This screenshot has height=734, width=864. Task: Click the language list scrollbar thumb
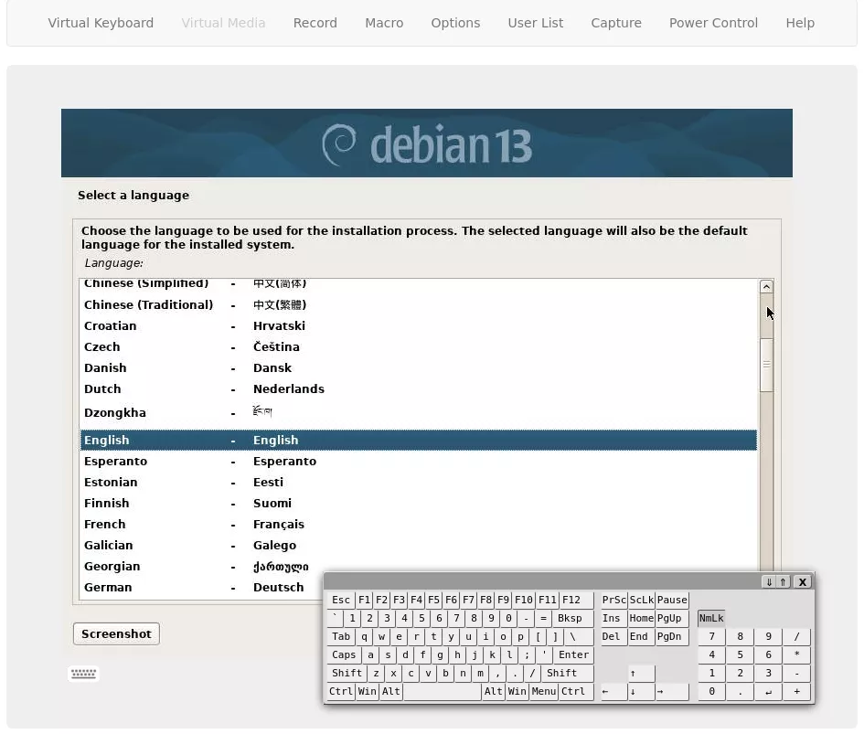tap(766, 365)
